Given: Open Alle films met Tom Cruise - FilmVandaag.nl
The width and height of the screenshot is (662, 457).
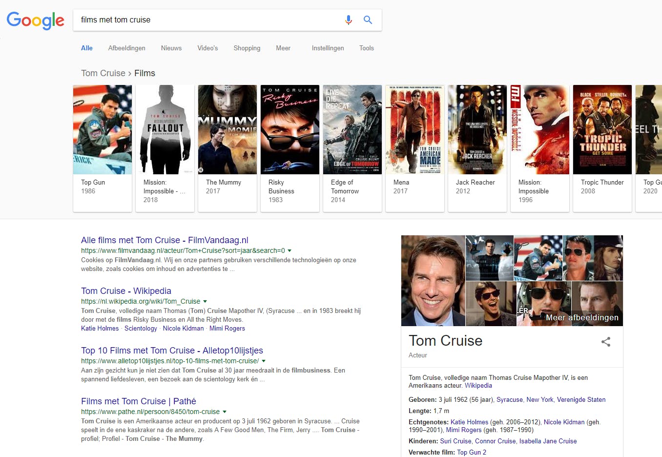Looking at the screenshot, I should click(165, 240).
